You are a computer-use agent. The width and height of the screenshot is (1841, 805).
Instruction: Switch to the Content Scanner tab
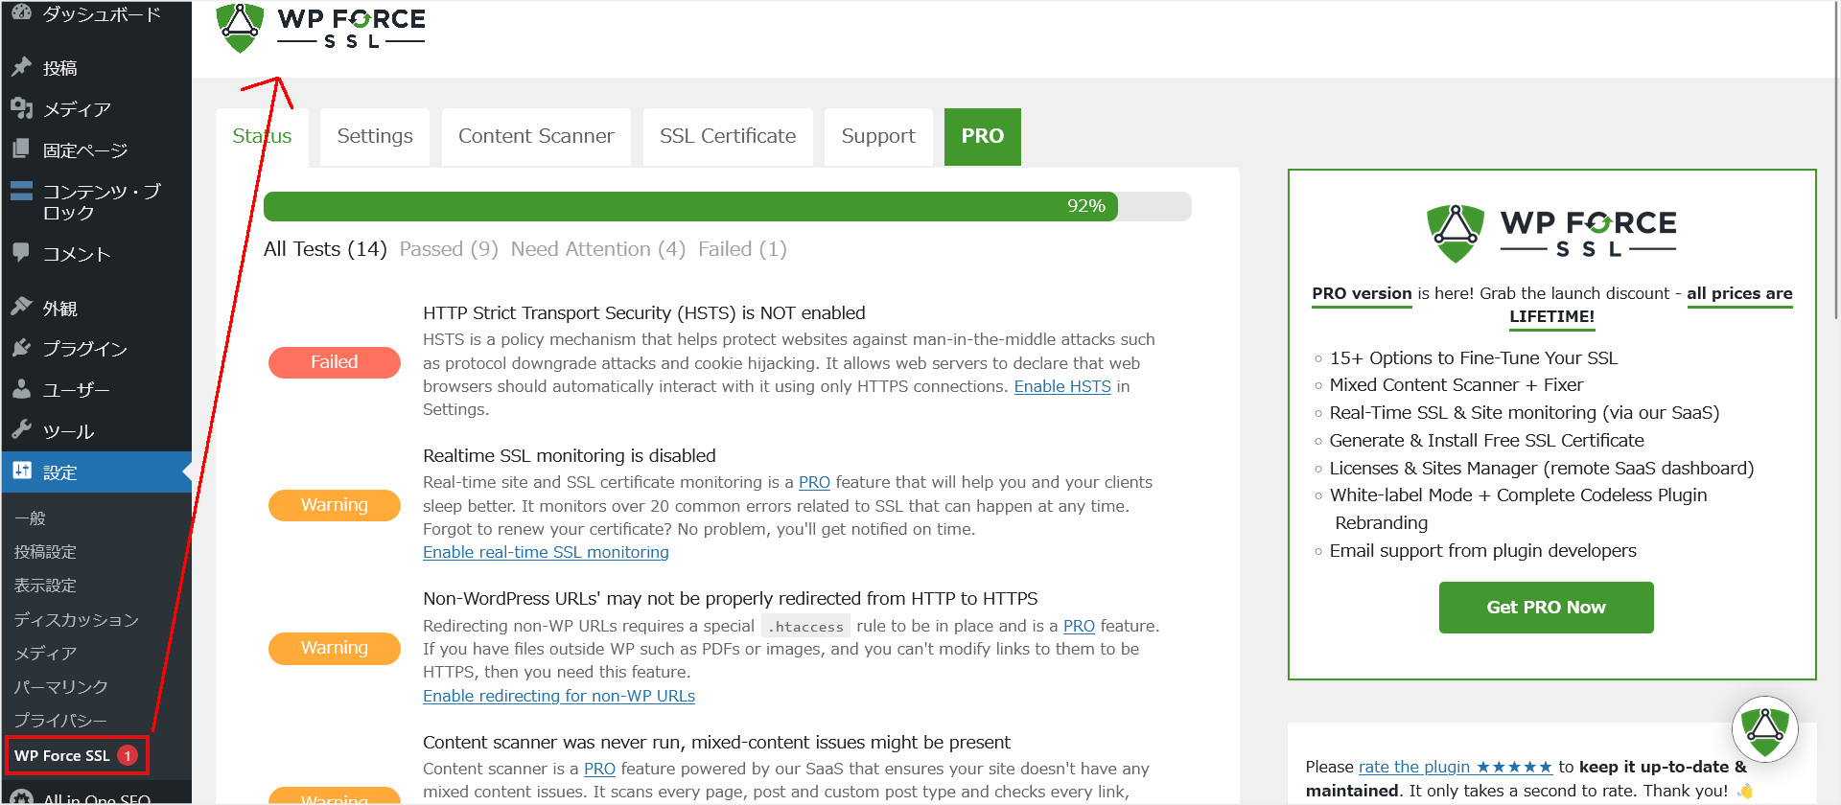536,136
